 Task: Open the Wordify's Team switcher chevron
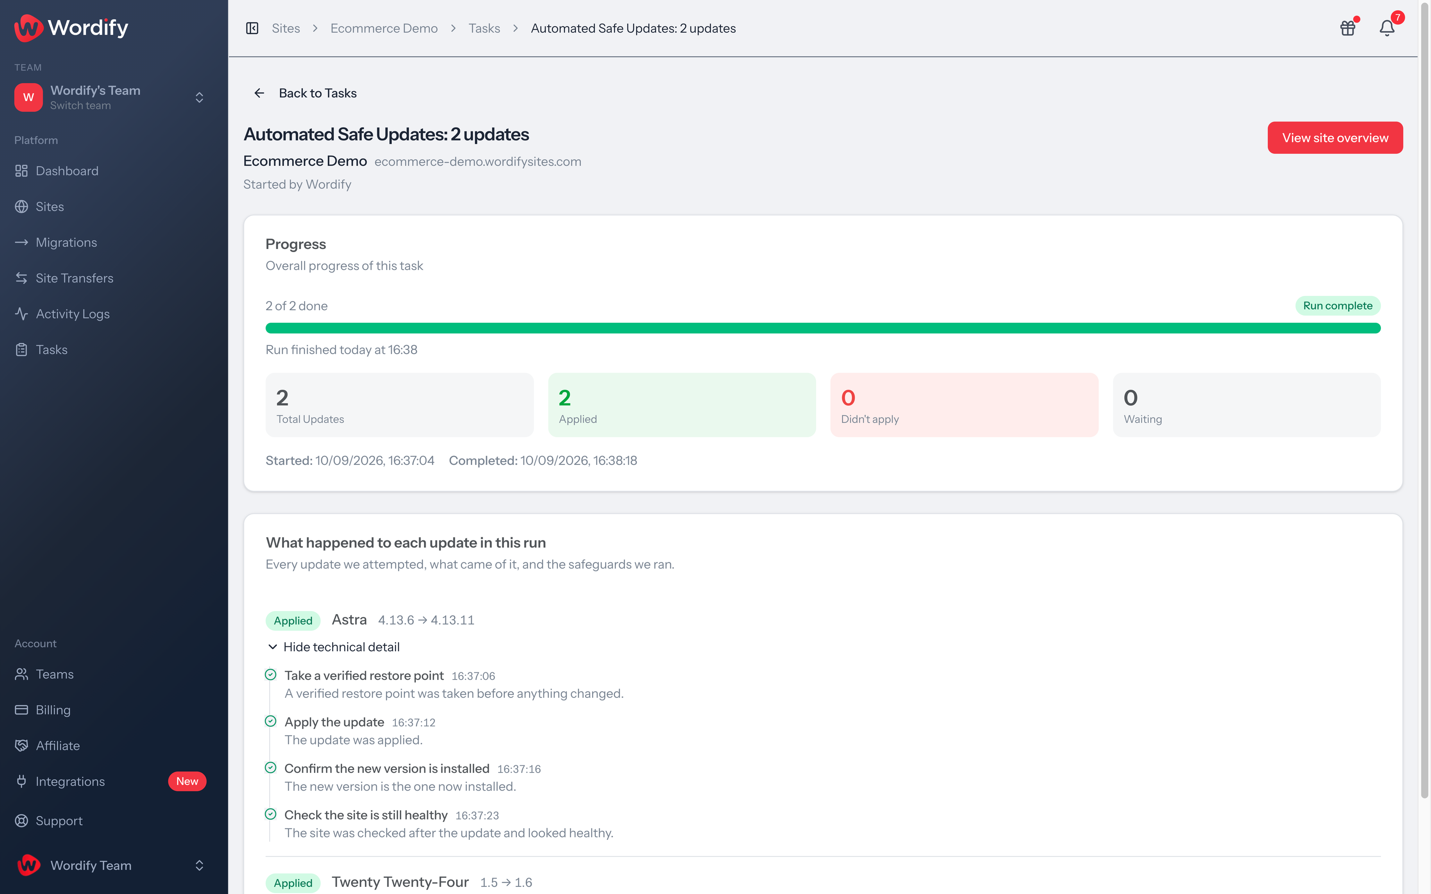click(199, 97)
